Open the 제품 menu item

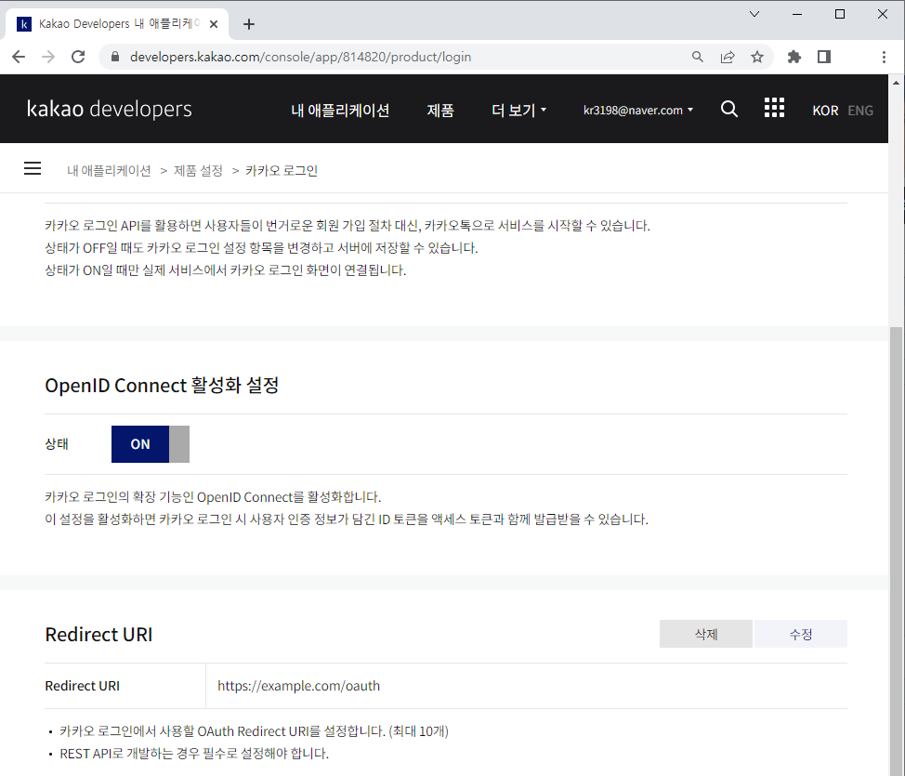(x=440, y=111)
